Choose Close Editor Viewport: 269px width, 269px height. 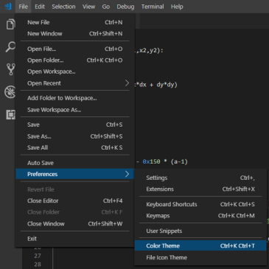(74, 200)
